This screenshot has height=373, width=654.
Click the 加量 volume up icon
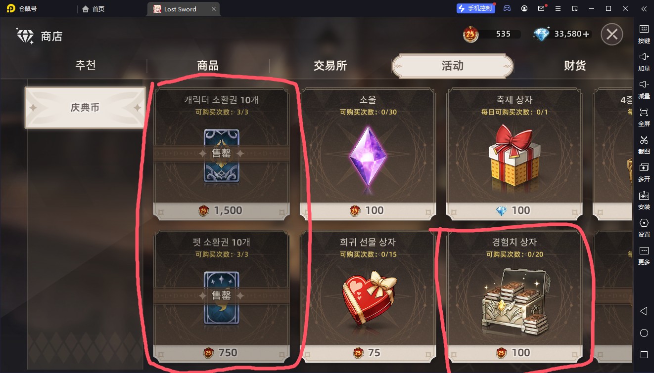[x=644, y=62]
